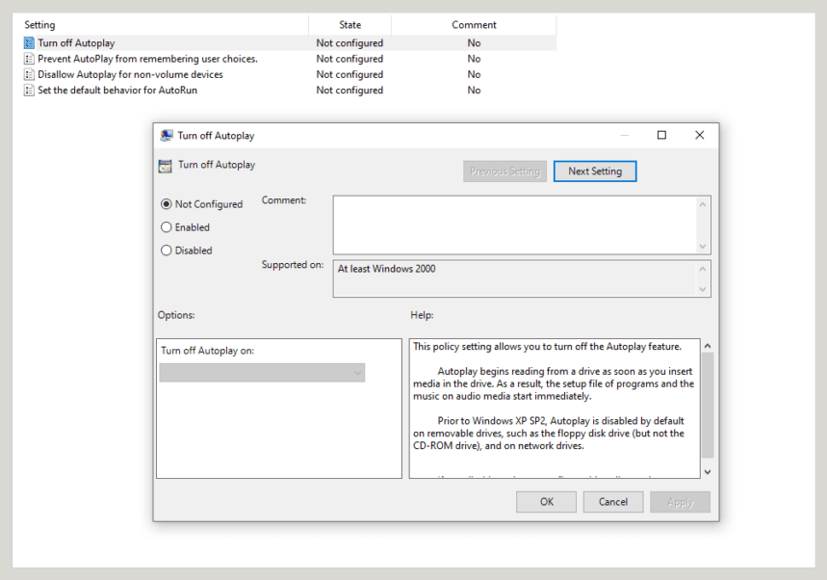Click the Turn off Autoplay header icon inside the dialog
827x580 pixels.
(x=165, y=165)
